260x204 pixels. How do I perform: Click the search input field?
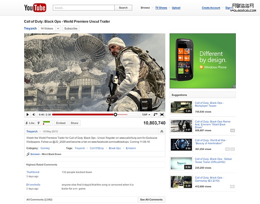[83, 8]
